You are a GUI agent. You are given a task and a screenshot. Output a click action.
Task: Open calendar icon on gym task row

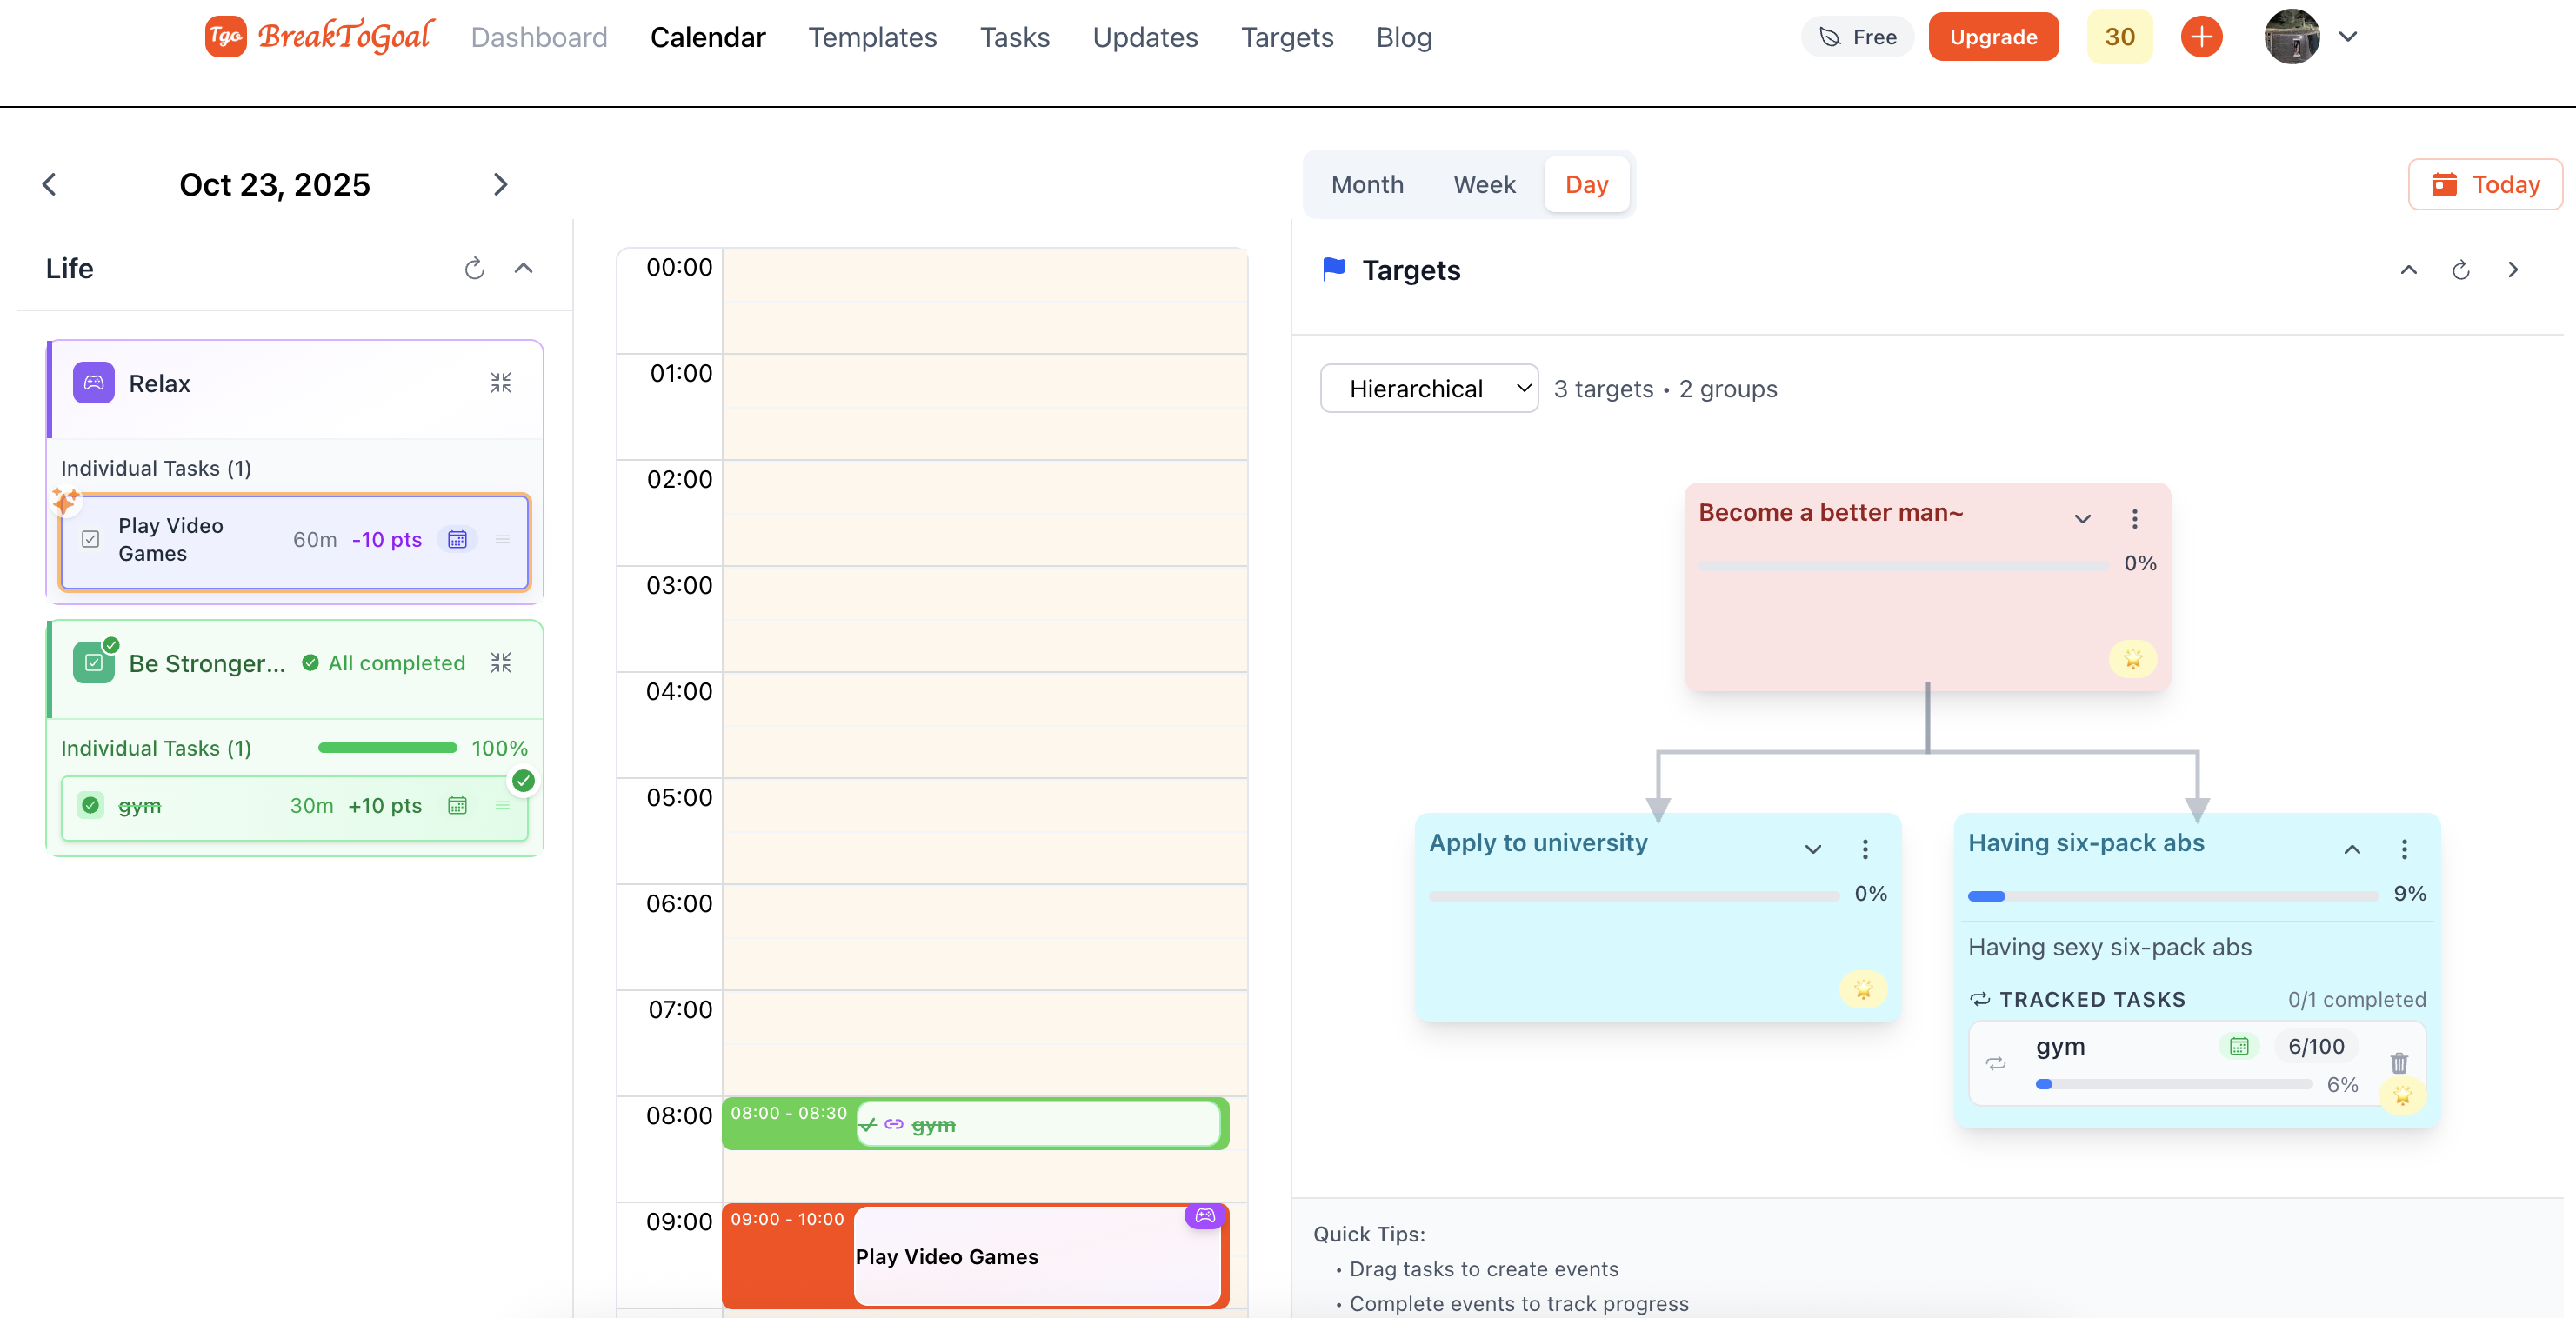tap(457, 806)
